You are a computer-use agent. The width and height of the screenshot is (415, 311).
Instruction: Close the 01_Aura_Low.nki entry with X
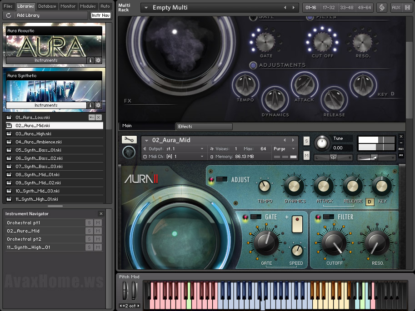pos(99,117)
